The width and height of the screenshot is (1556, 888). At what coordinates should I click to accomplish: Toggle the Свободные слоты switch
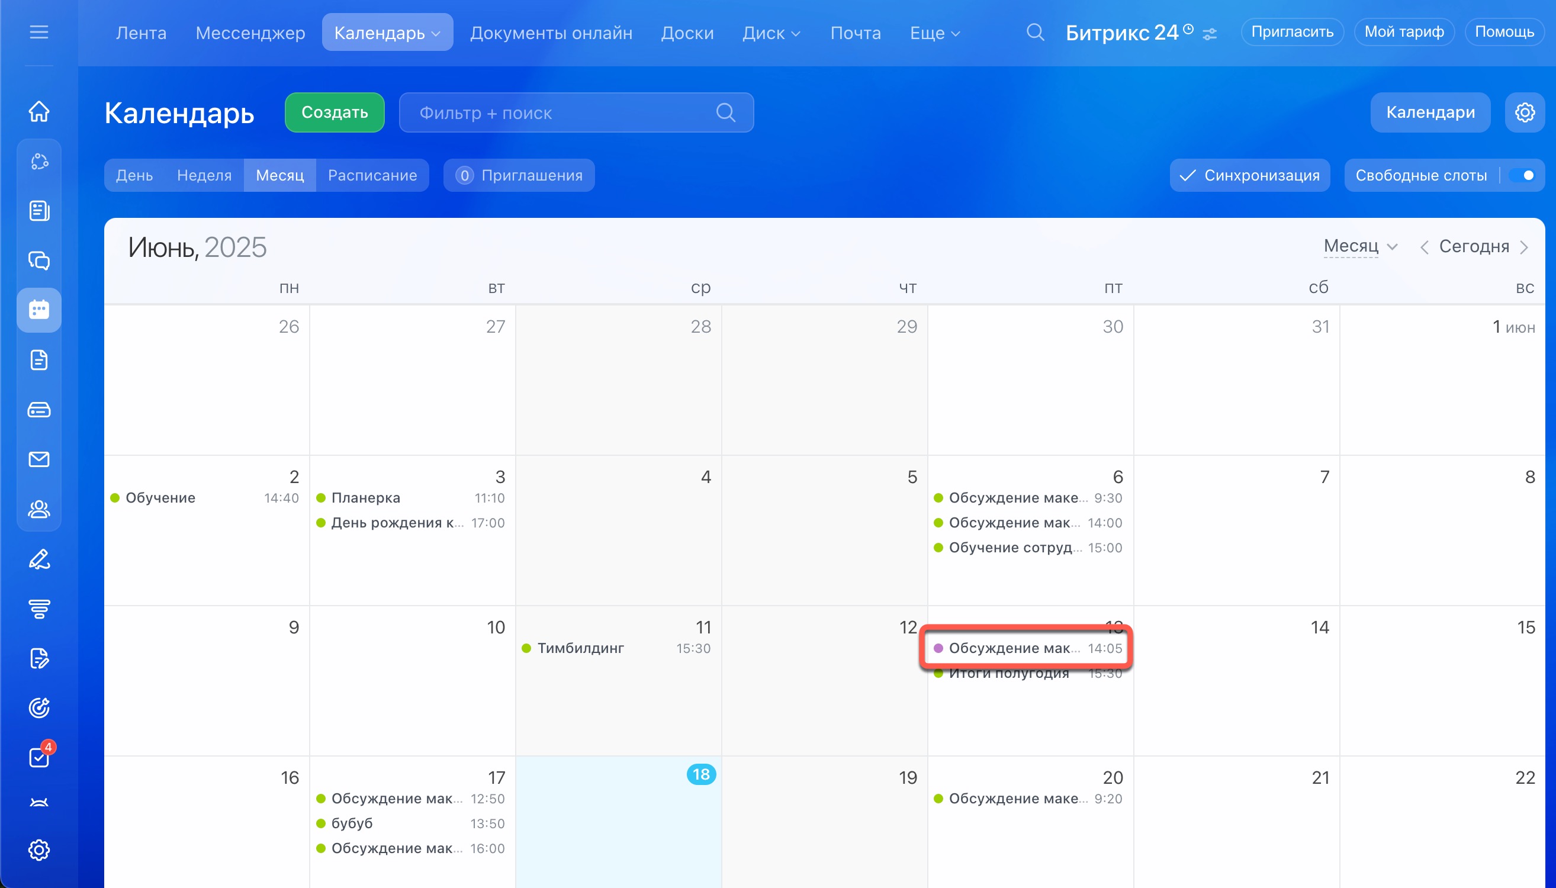[x=1522, y=176]
